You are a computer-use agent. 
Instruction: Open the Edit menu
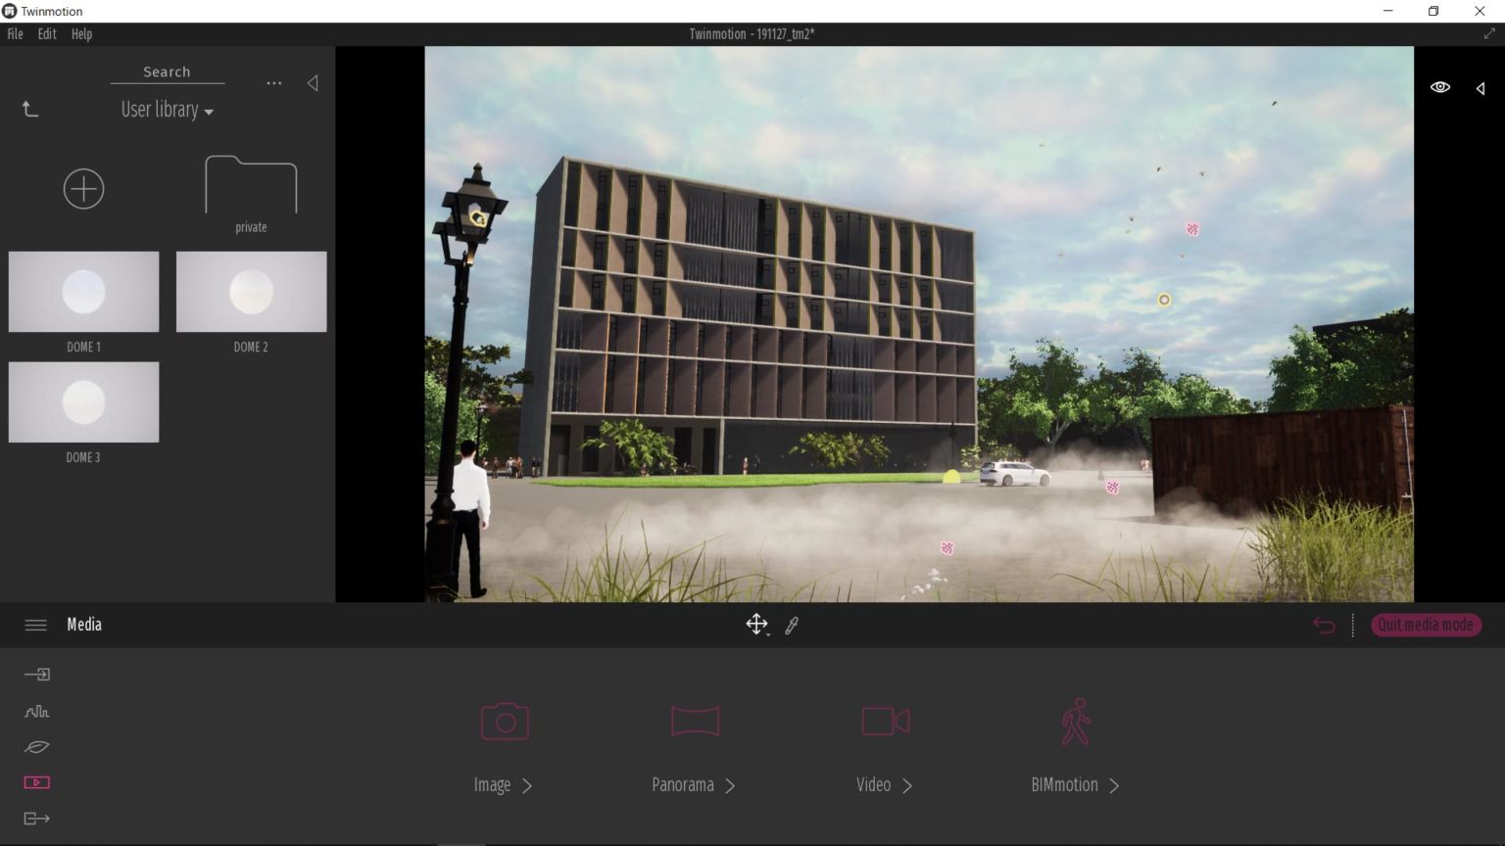pyautogui.click(x=46, y=33)
